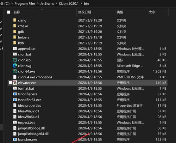Viewport: 176px width, 143px height.
Task: Click the 348 KB size of clion.ico
Action: (x=161, y=60)
